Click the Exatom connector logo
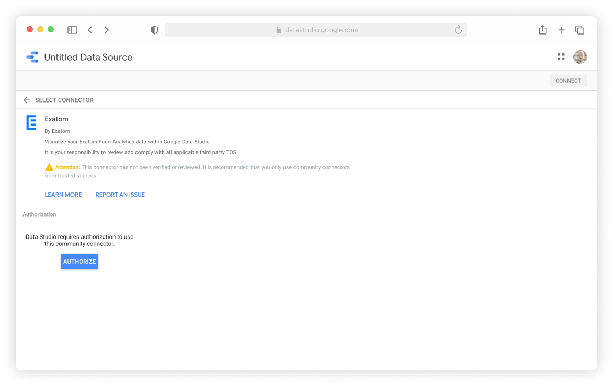Viewport: 613px width, 386px height. point(31,122)
